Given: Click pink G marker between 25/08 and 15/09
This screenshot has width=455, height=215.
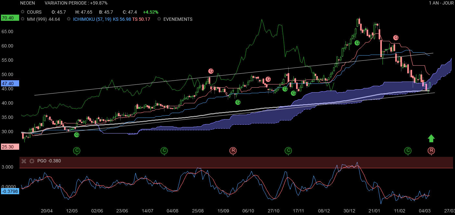Looking at the screenshot, I should pyautogui.click(x=211, y=71).
